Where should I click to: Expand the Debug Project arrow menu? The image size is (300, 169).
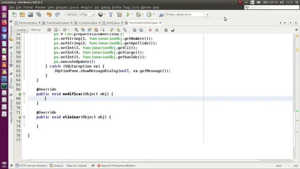(142, 15)
